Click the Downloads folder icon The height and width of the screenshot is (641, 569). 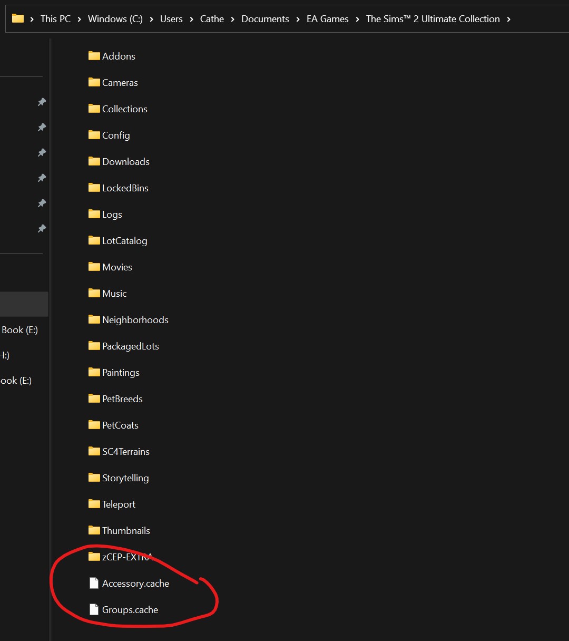tap(94, 161)
